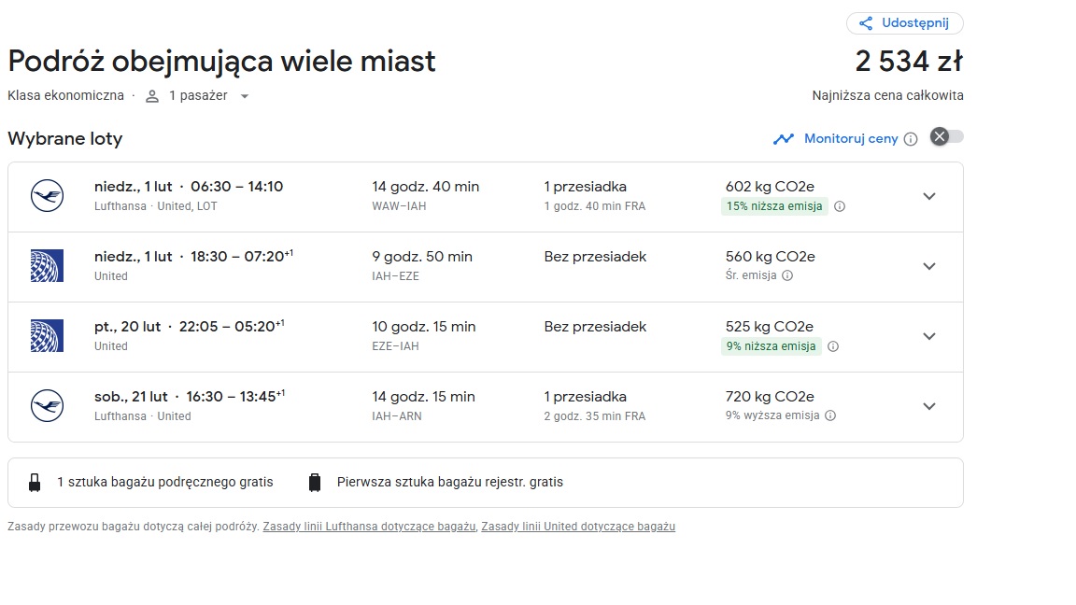Click the Podróż obejmująca wiele miast heading
1076x605 pixels.
pyautogui.click(x=221, y=62)
